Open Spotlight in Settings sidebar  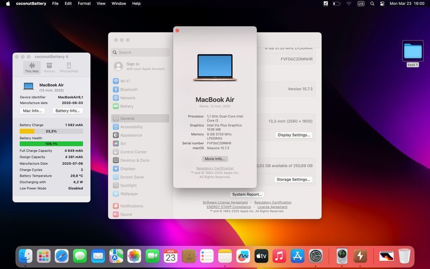coord(140,185)
